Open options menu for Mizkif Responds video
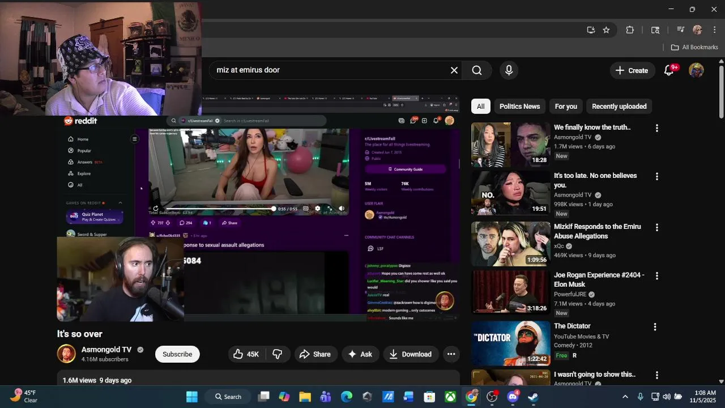This screenshot has width=725, height=408. [x=656, y=227]
